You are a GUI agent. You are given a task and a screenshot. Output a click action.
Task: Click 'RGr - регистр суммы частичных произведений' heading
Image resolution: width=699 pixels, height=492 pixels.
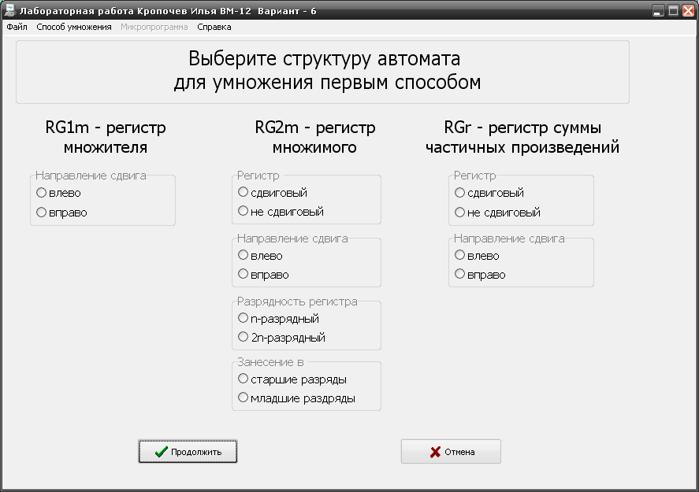(x=522, y=137)
